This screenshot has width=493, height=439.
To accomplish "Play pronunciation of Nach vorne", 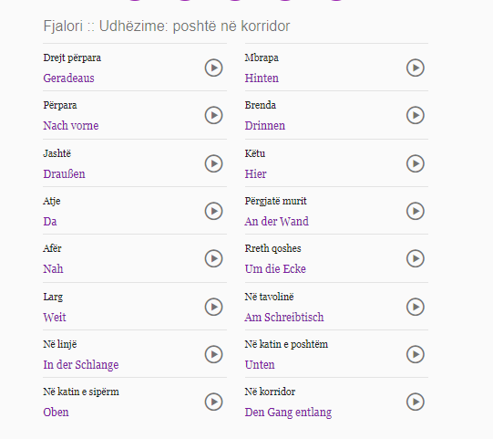I will (214, 115).
